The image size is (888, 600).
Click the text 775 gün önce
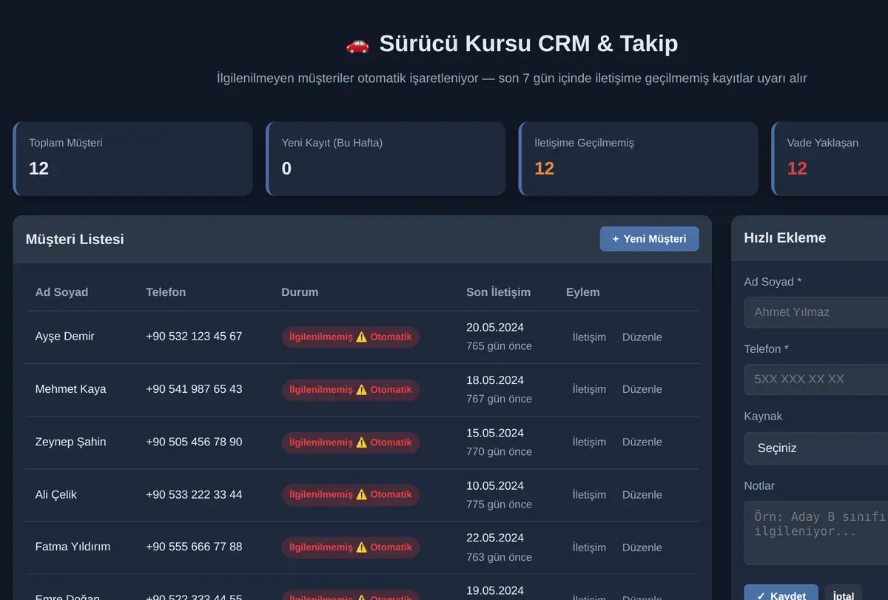coord(499,505)
